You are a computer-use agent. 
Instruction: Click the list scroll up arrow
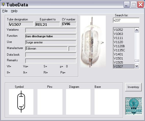pyautogui.click(x=137, y=30)
